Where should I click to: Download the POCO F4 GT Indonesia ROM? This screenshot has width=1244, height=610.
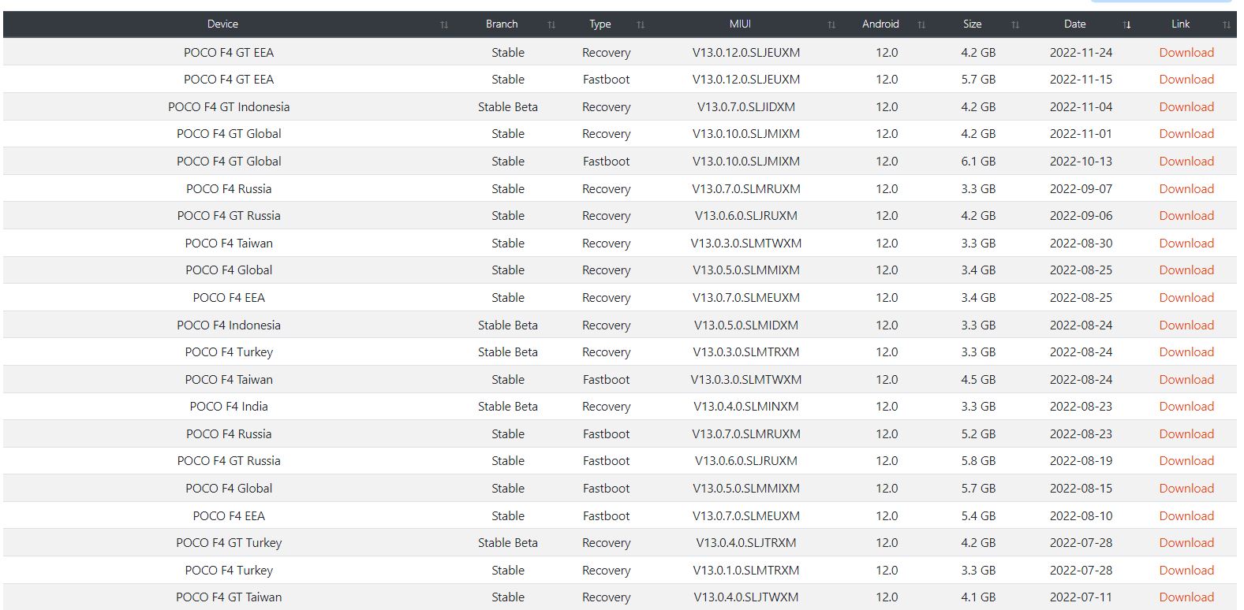pos(1186,107)
